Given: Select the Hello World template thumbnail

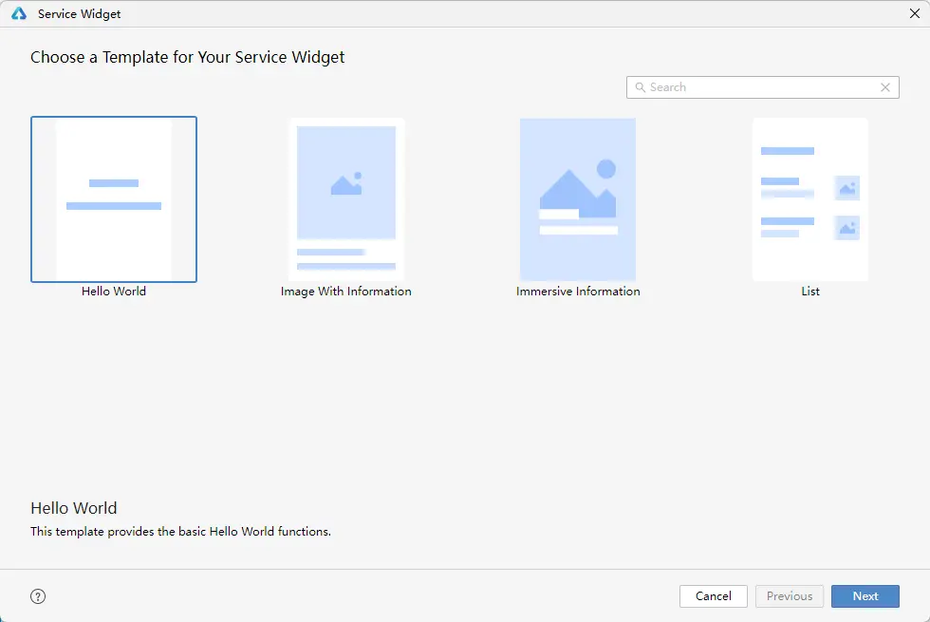Looking at the screenshot, I should [x=114, y=199].
